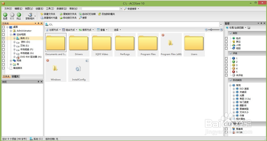Check the 人物 category checkbox
This screenshot has width=267, height=141.
coord(226,45)
